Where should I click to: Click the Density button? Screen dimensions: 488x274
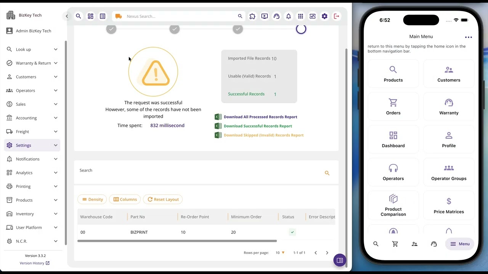pos(92,199)
